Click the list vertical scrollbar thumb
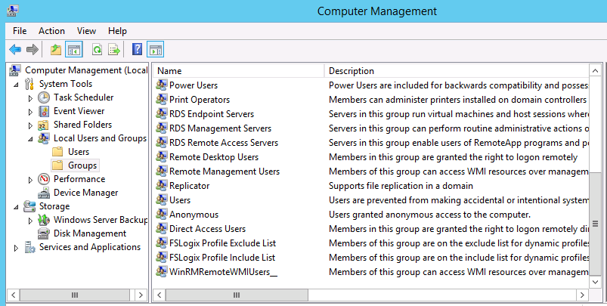 point(595,223)
